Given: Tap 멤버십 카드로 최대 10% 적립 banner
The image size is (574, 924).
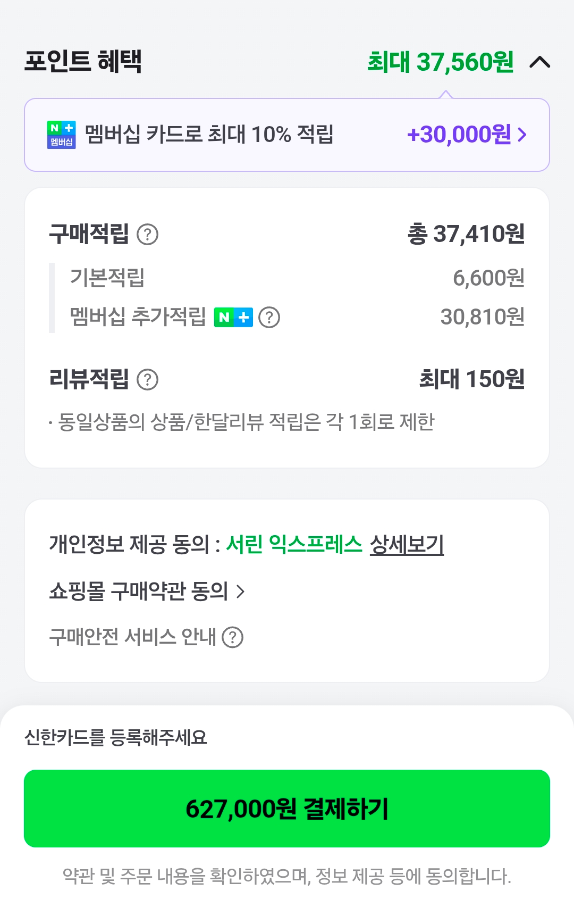Looking at the screenshot, I should [287, 135].
